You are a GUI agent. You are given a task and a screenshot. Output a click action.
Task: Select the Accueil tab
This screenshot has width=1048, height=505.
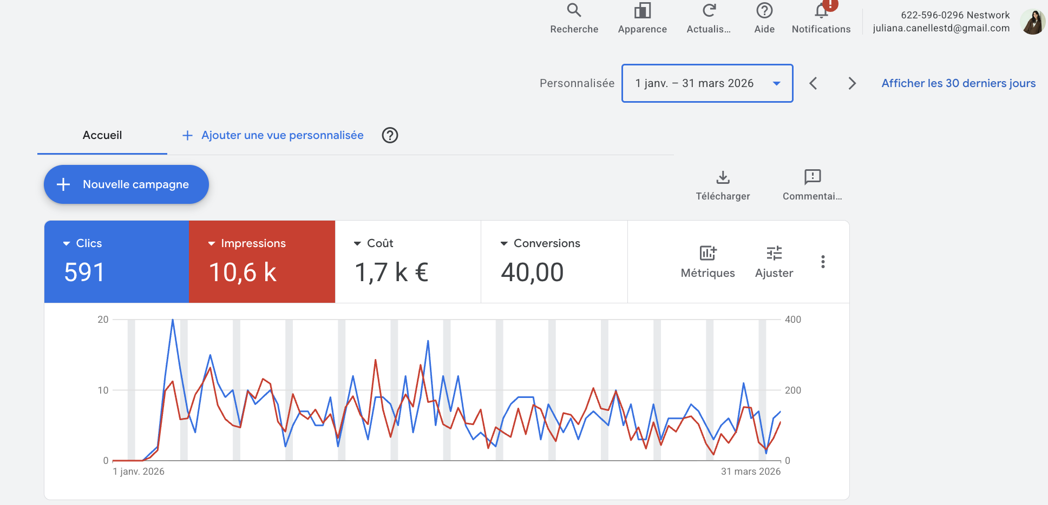click(x=102, y=135)
